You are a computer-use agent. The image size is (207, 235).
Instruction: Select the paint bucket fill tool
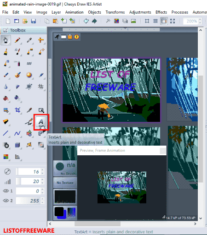click(x=6, y=98)
